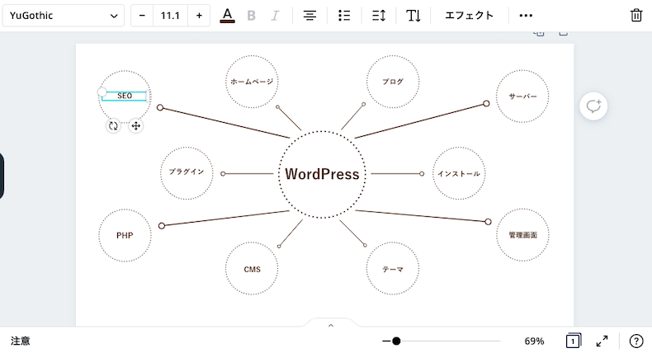Open line spacing settings
Image resolution: width=652 pixels, height=353 pixels.
(378, 16)
